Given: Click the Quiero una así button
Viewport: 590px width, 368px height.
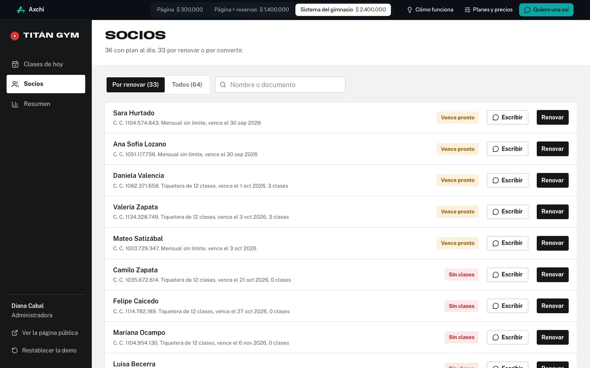Looking at the screenshot, I should (546, 10).
